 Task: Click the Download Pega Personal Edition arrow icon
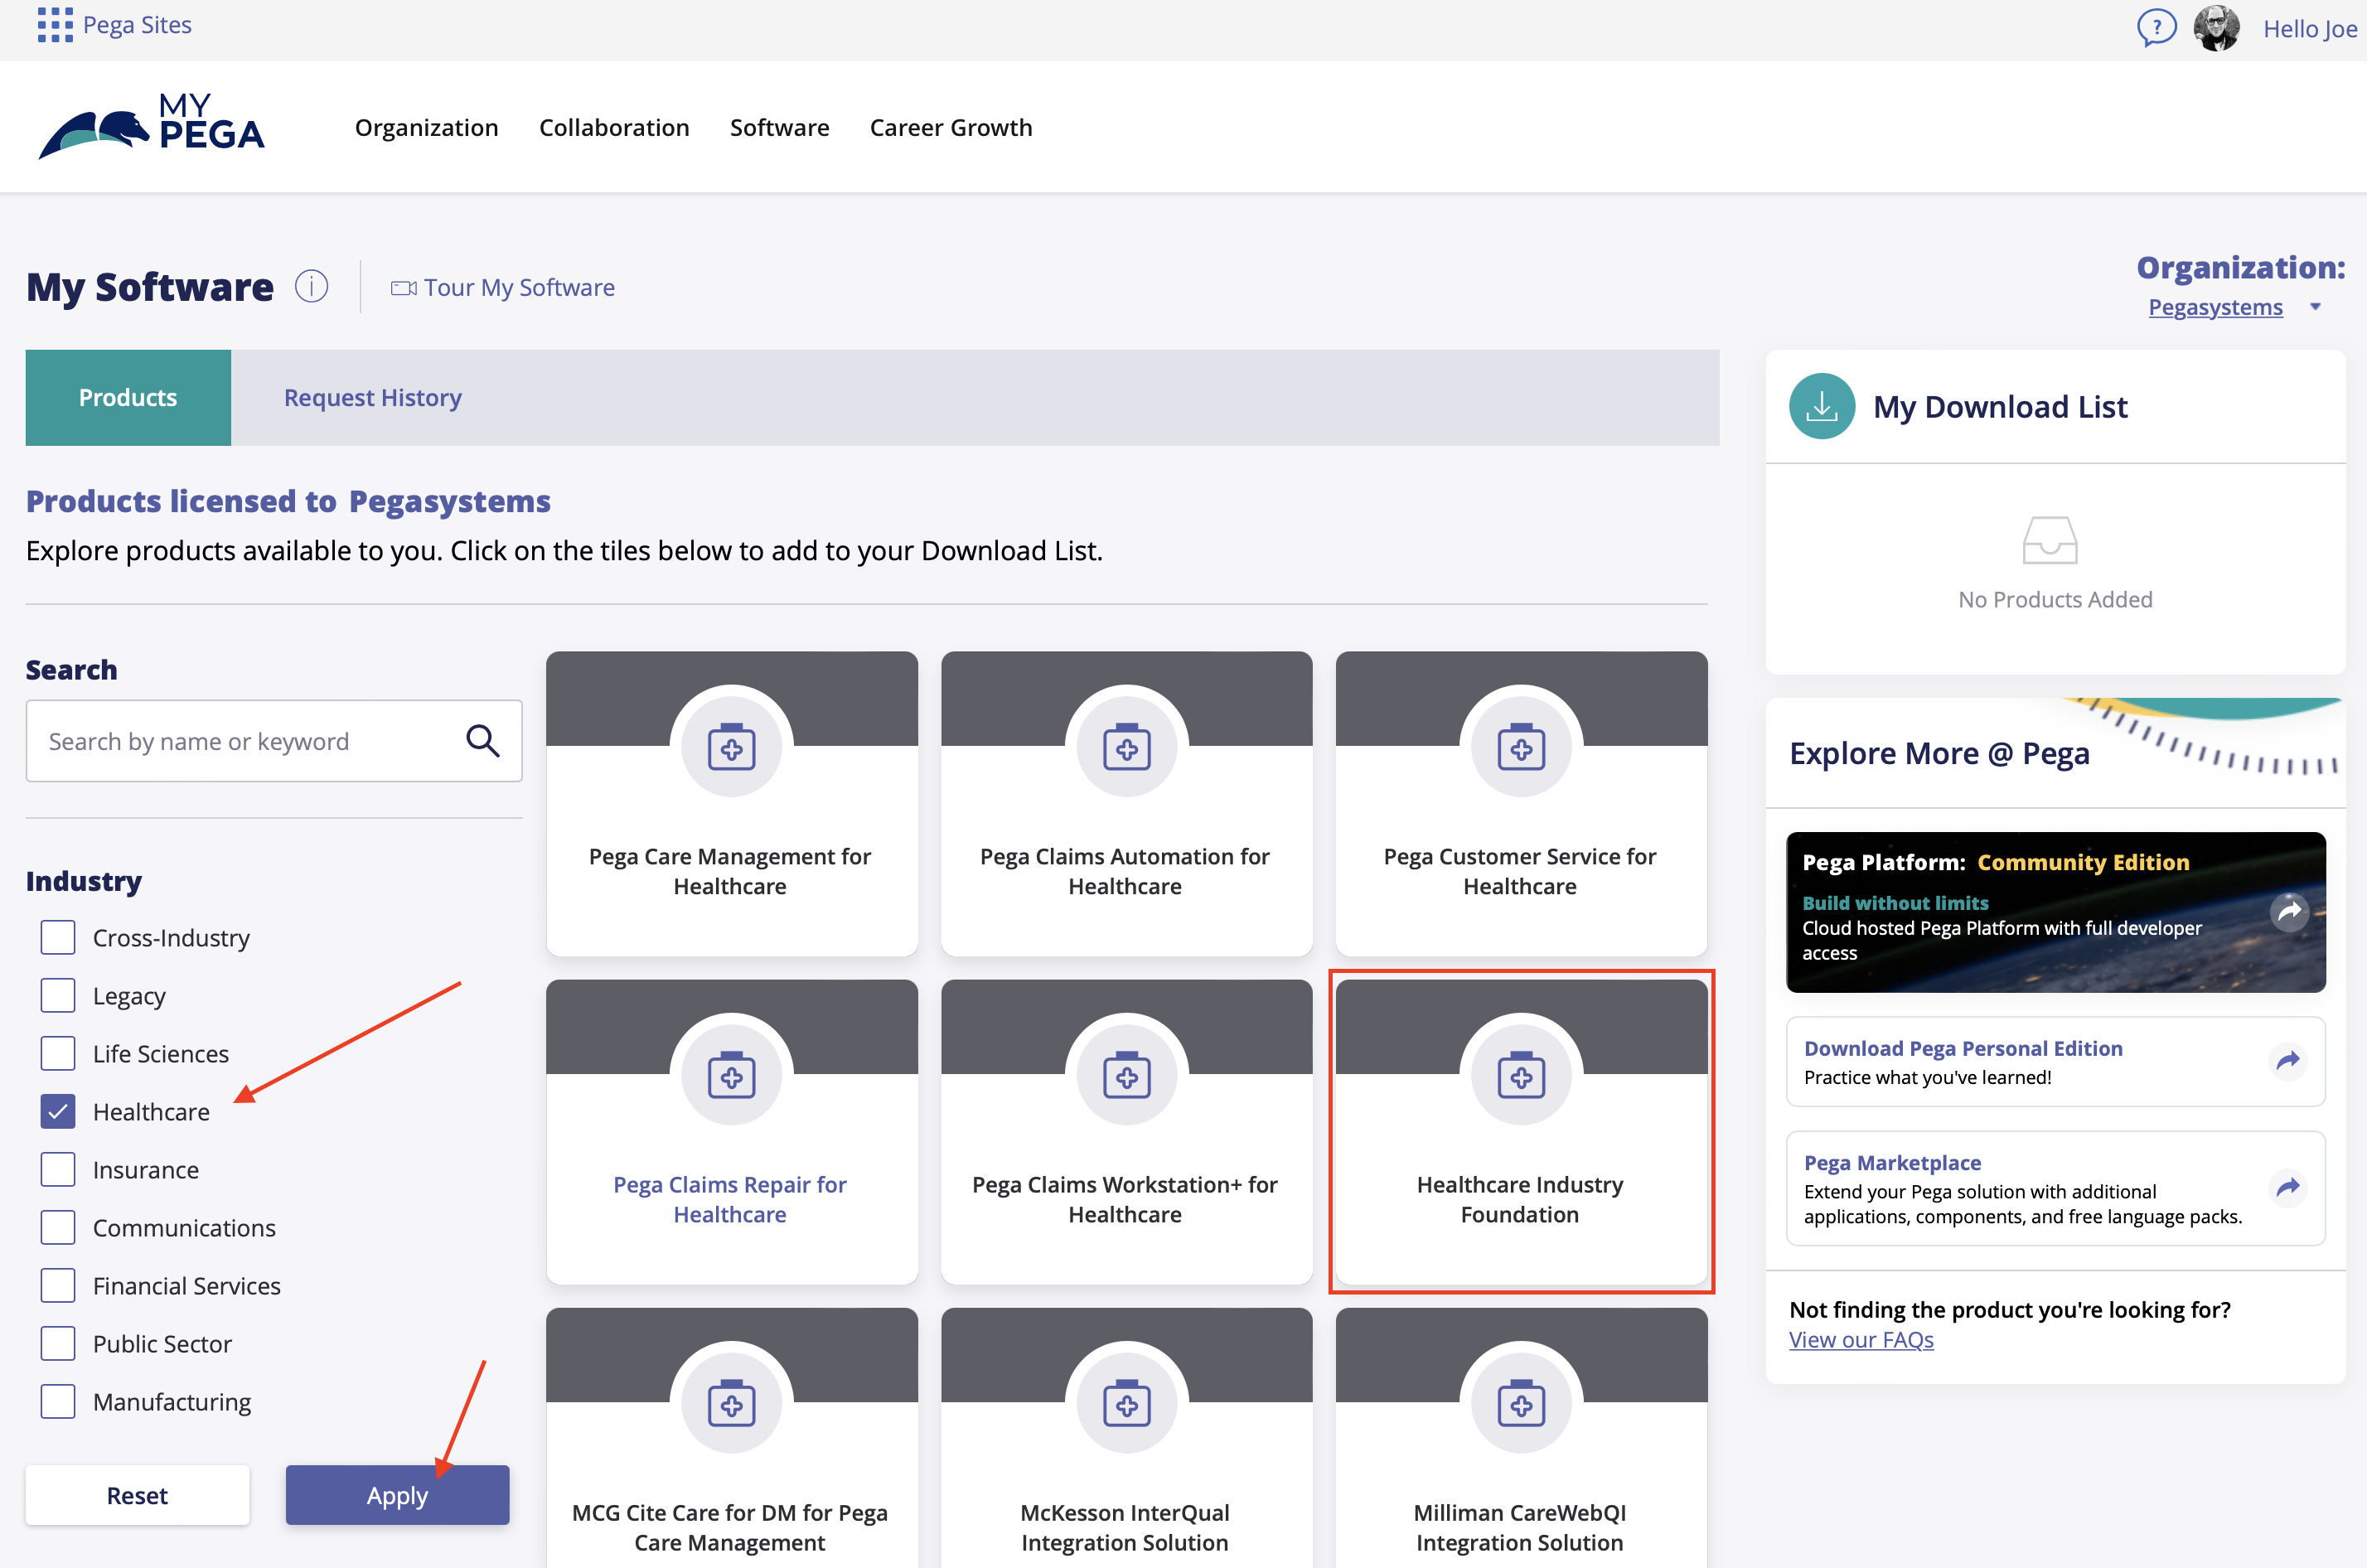tap(2288, 1060)
